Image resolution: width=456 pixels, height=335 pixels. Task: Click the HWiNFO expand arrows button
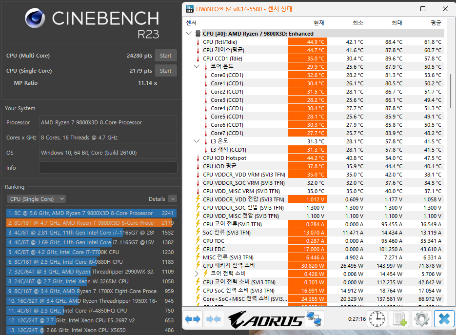[x=193, y=319]
